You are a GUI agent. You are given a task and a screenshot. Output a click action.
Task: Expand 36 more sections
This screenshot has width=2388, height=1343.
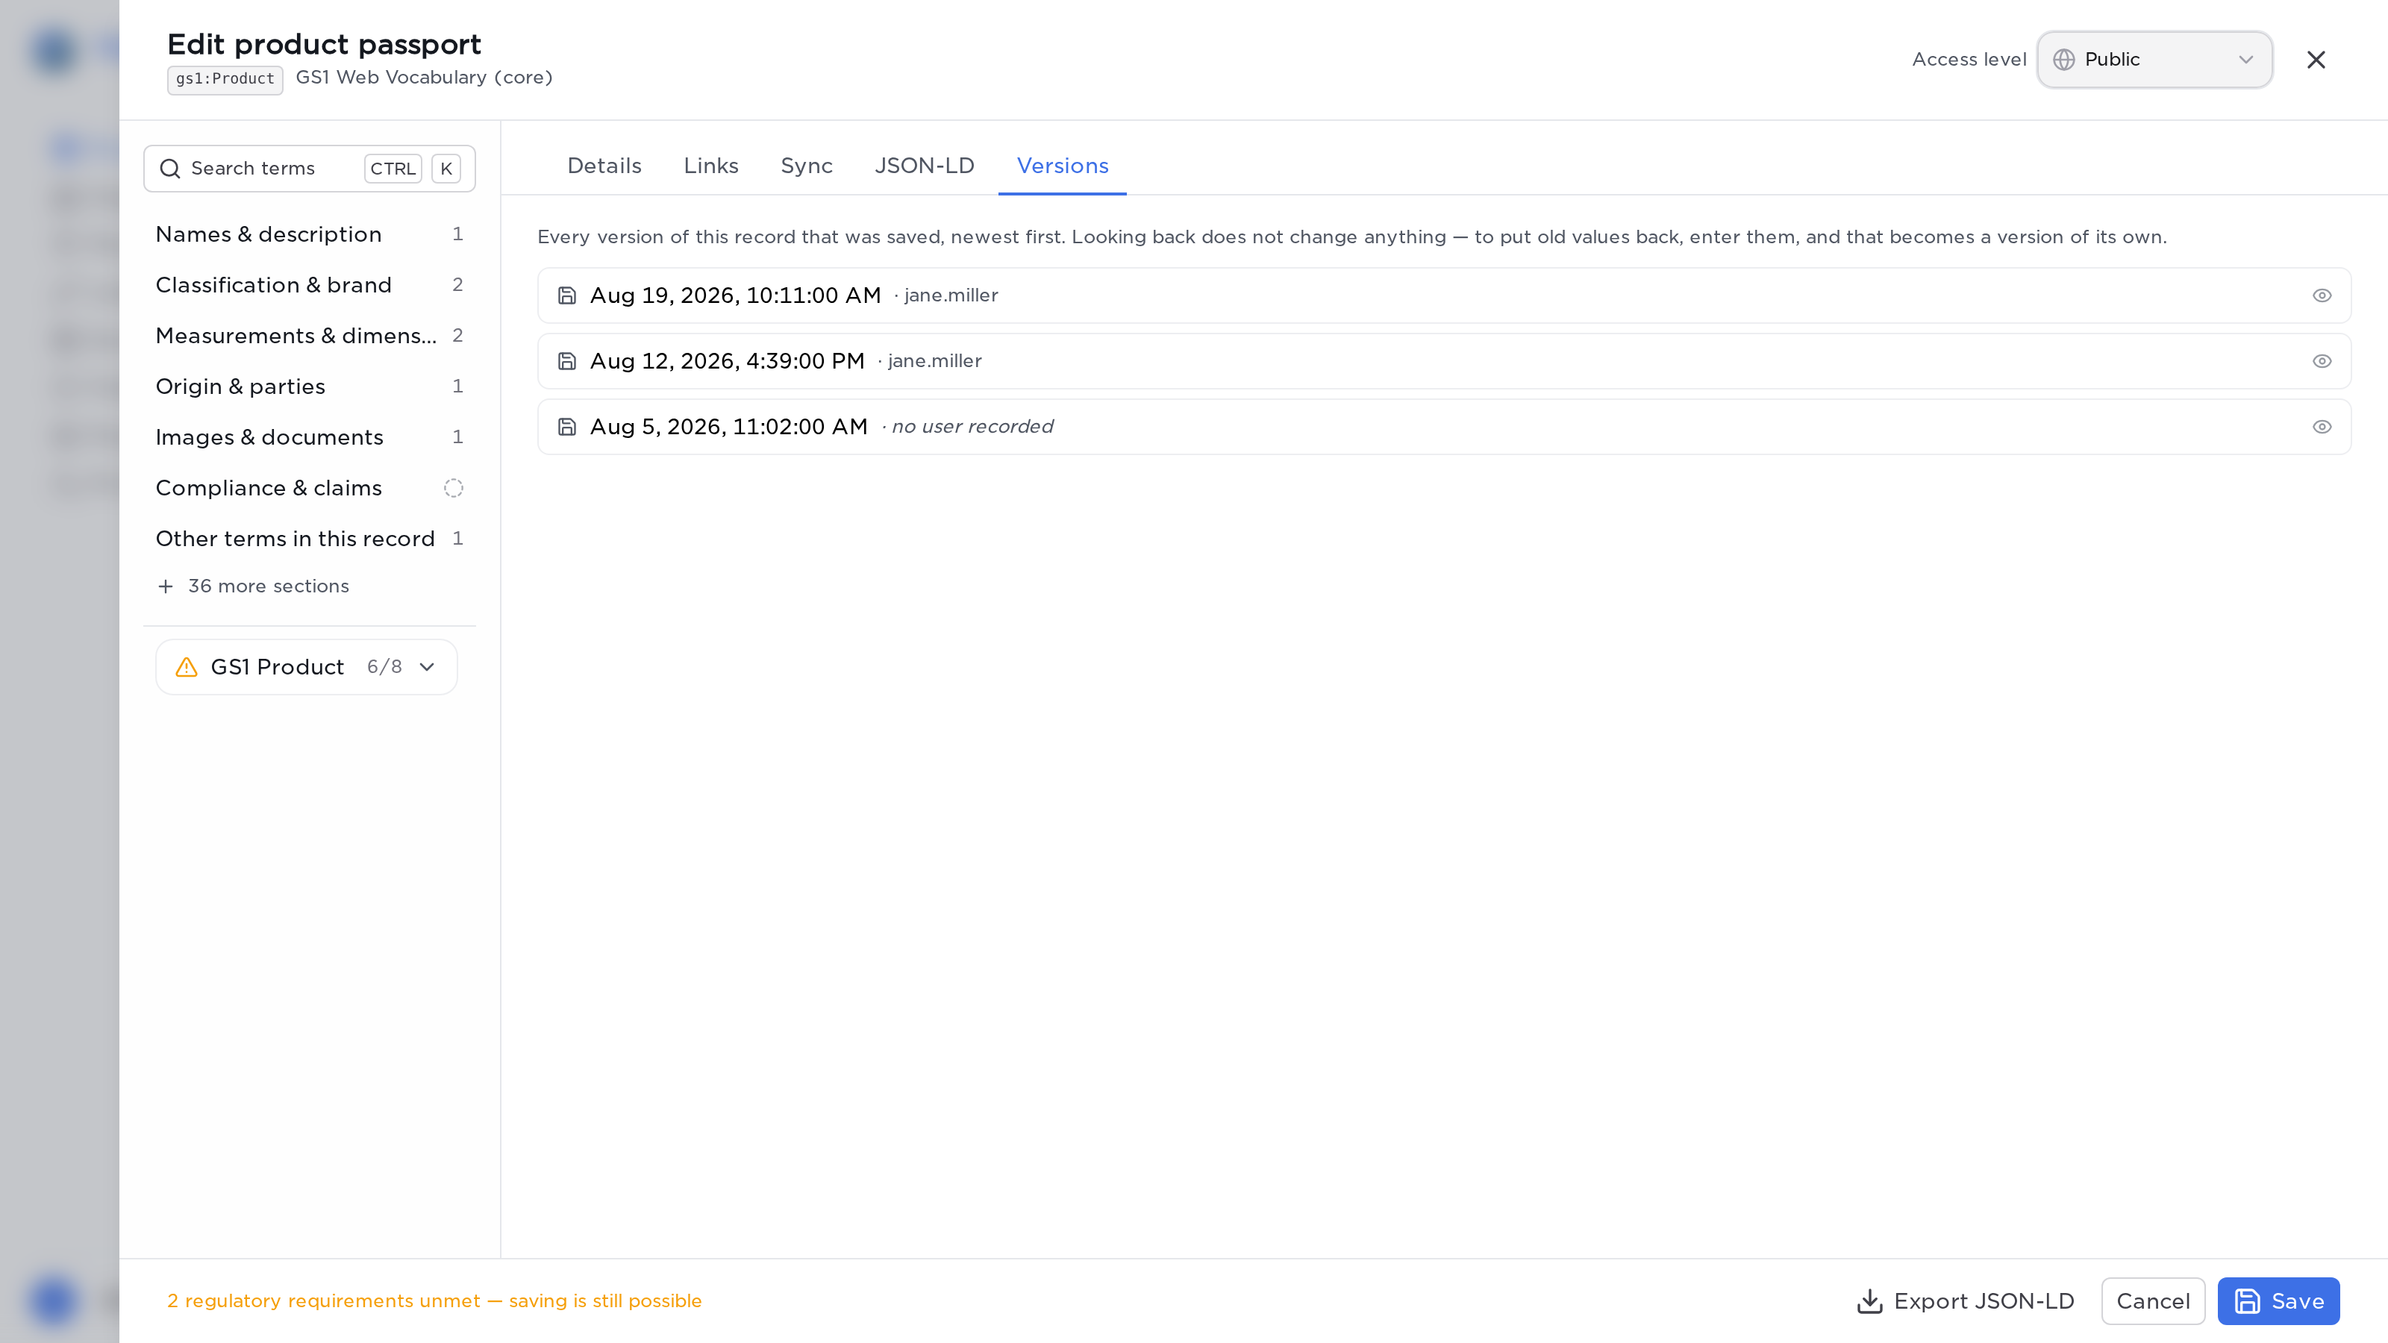click(x=254, y=586)
